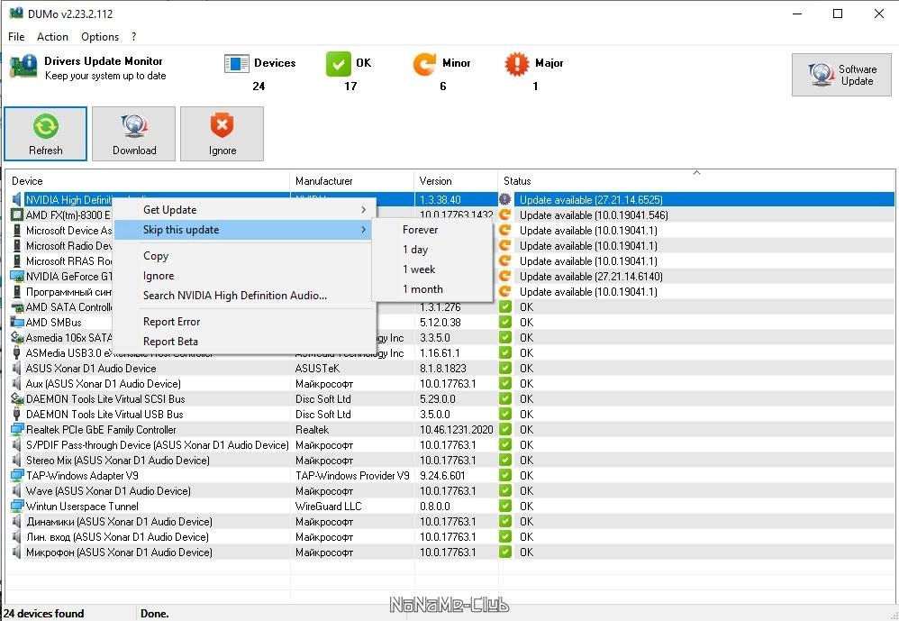The height and width of the screenshot is (621, 899).
Task: Click the network icon of Realtek PCIe GbE row
Action: click(x=17, y=430)
